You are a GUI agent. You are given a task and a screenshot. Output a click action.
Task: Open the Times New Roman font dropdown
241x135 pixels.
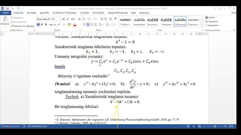click(x=44, y=19)
